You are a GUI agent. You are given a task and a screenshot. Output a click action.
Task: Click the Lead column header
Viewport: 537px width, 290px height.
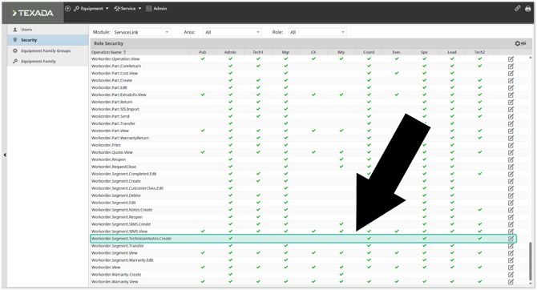click(452, 52)
